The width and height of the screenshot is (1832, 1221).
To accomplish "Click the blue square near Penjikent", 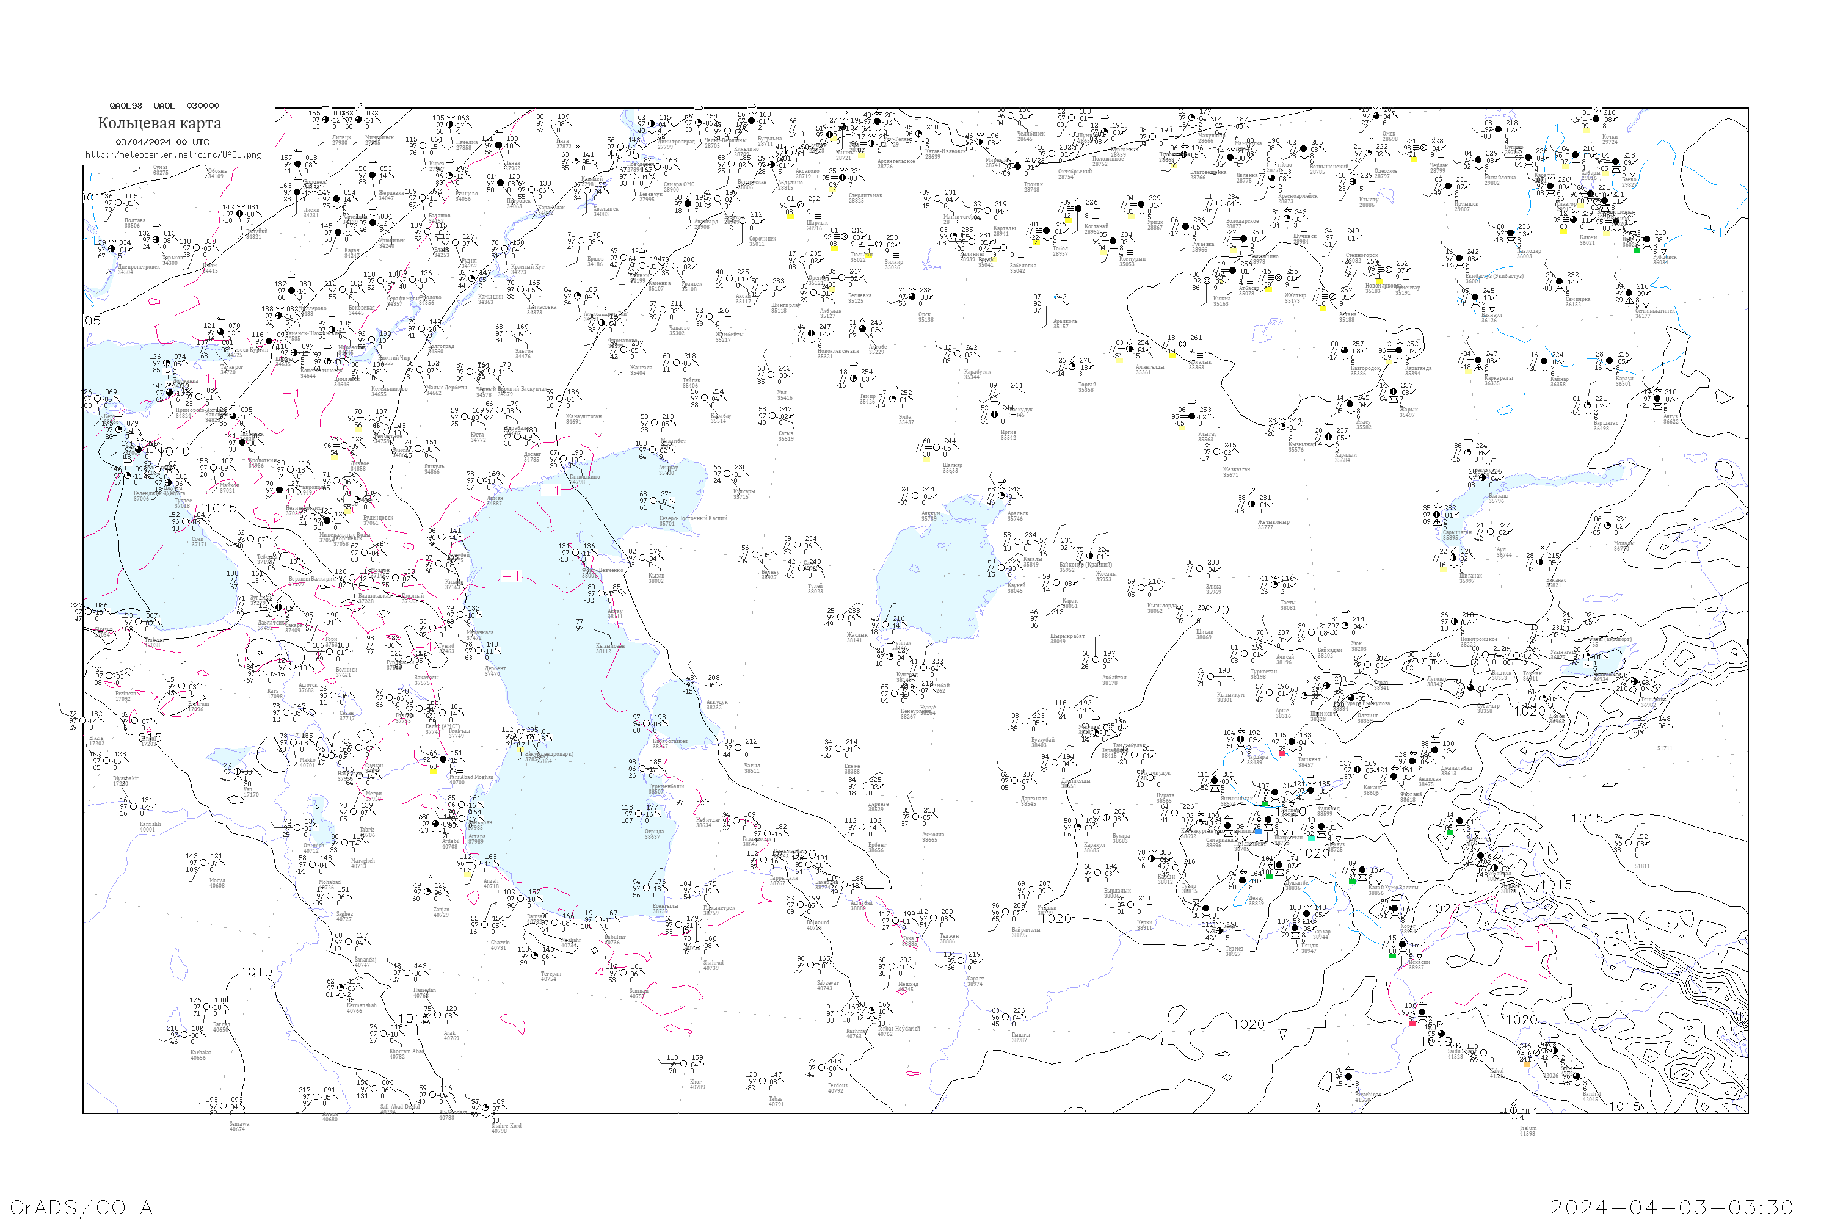I will point(1259,832).
